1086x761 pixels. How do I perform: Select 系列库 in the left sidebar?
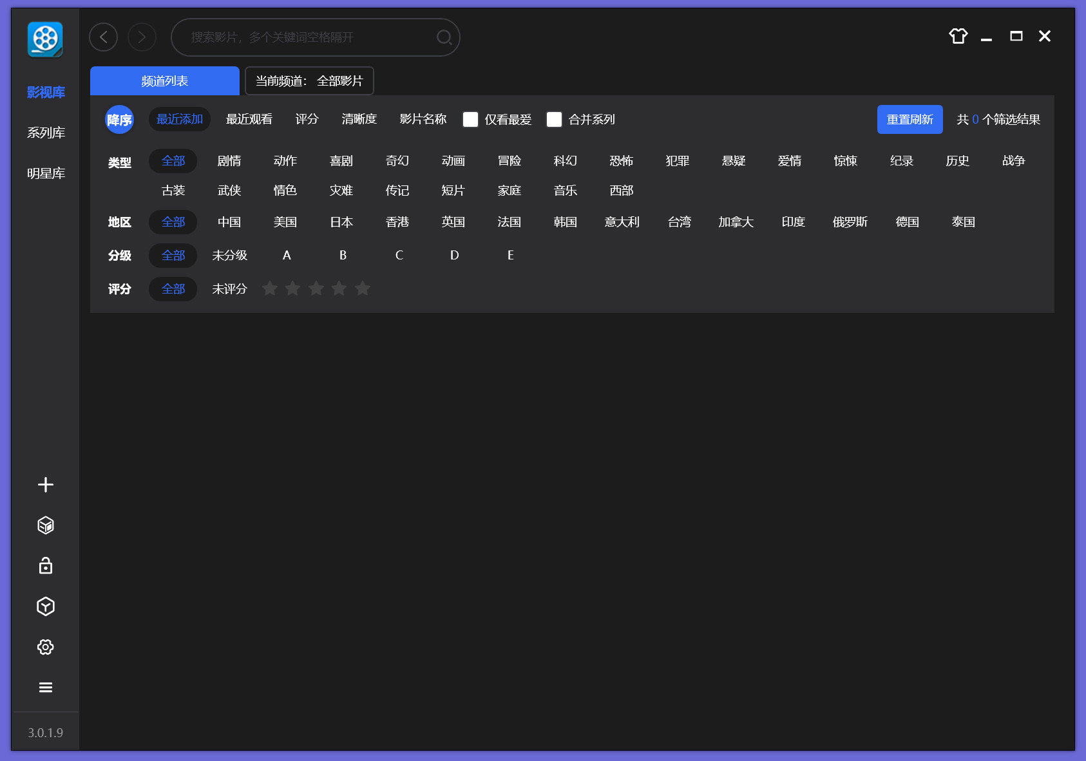coord(45,132)
